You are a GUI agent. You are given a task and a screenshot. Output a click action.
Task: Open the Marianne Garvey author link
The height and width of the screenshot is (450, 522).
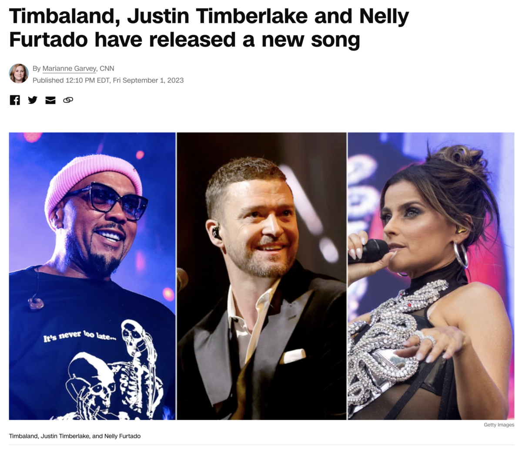pos(69,68)
